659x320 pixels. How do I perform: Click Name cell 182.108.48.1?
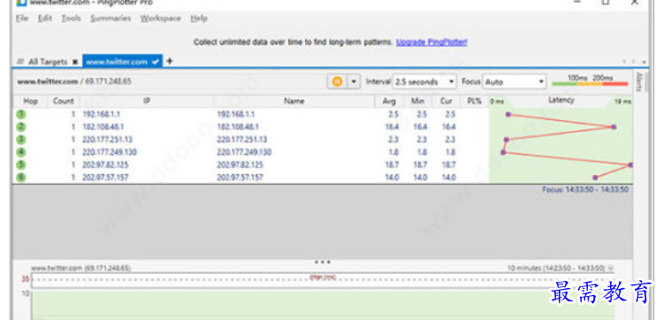237,127
